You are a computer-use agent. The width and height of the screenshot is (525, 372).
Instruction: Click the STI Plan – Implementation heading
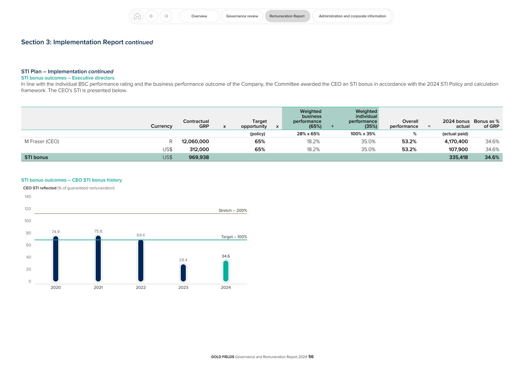pos(67,71)
